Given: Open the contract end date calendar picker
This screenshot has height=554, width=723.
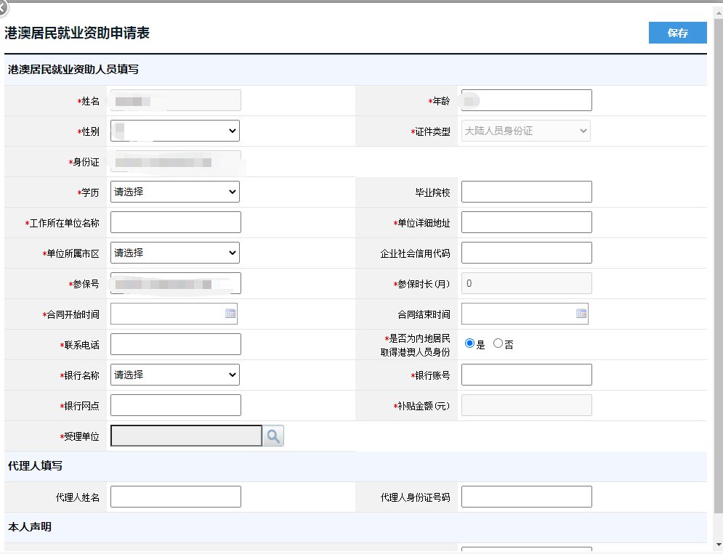Looking at the screenshot, I should pyautogui.click(x=581, y=314).
